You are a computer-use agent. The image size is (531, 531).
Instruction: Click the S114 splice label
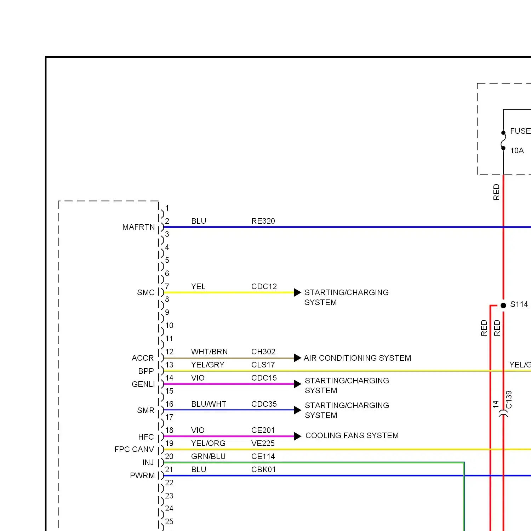click(519, 304)
